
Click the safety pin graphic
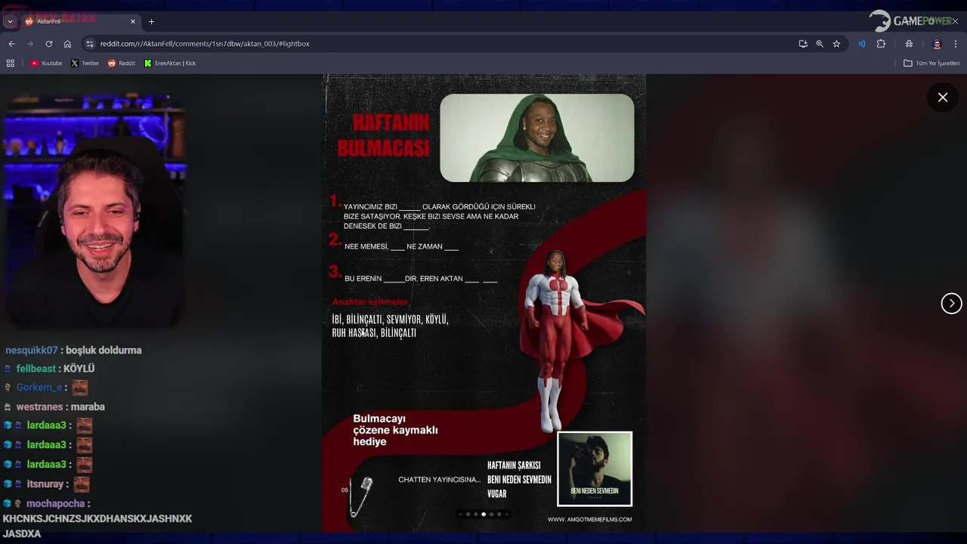362,496
